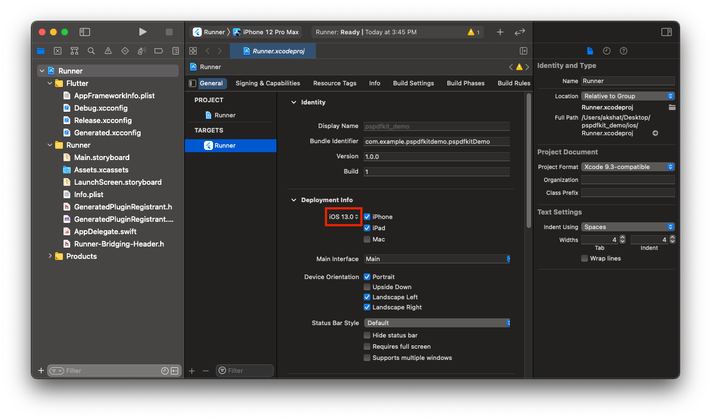Uncheck the iPhone checkbox
The image size is (711, 420).
[x=367, y=217]
